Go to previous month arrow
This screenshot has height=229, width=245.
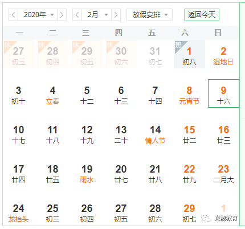pos(77,15)
